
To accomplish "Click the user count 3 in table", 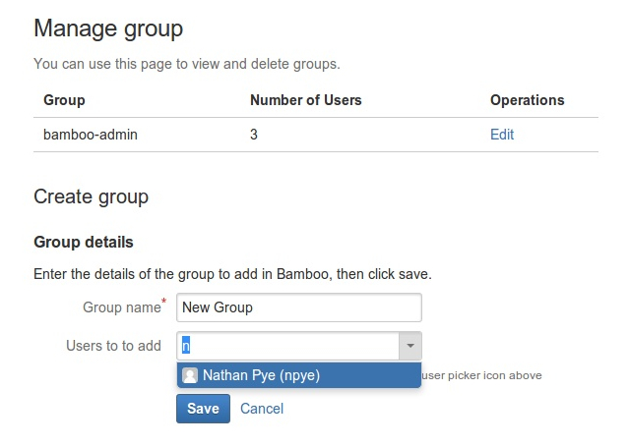I will [254, 135].
